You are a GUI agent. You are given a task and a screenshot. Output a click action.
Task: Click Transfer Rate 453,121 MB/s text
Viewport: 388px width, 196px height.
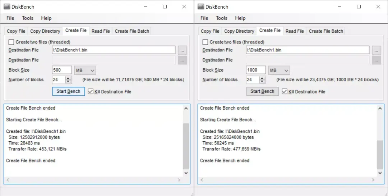tap(37, 149)
